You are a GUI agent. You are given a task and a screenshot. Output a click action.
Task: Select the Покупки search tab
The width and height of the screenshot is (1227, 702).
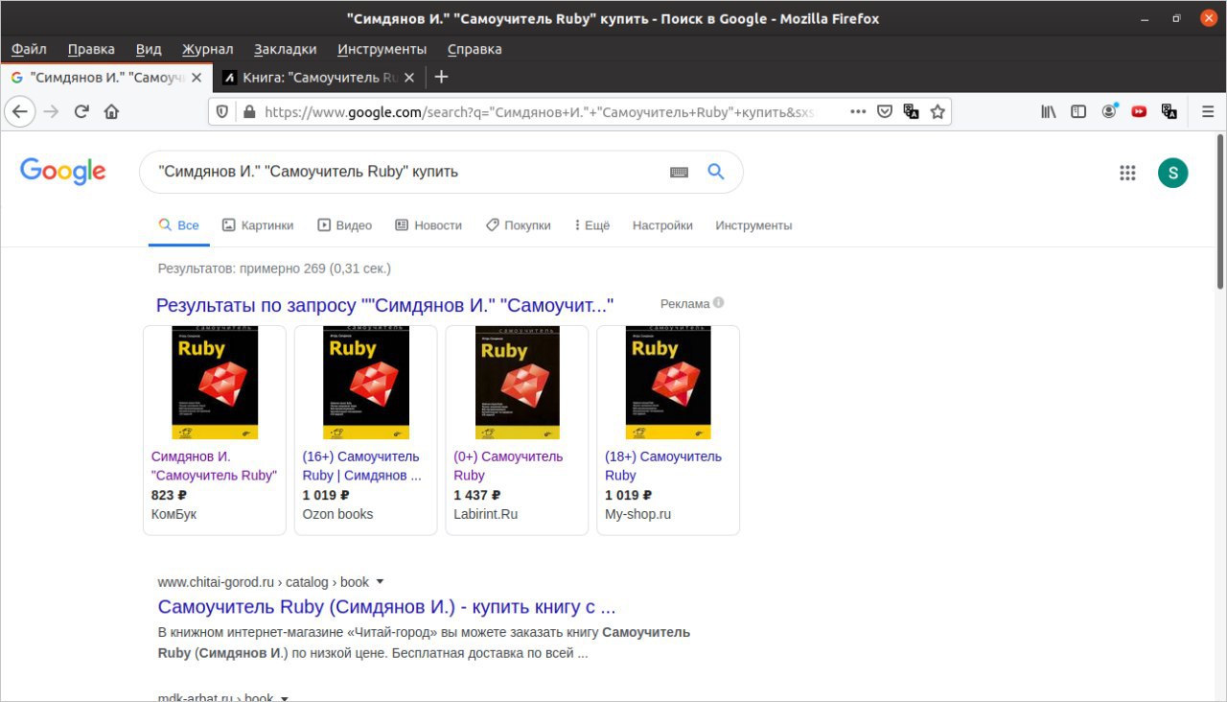518,225
